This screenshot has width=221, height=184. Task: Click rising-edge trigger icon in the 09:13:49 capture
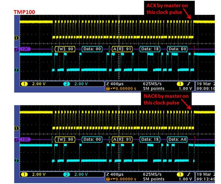189,174
